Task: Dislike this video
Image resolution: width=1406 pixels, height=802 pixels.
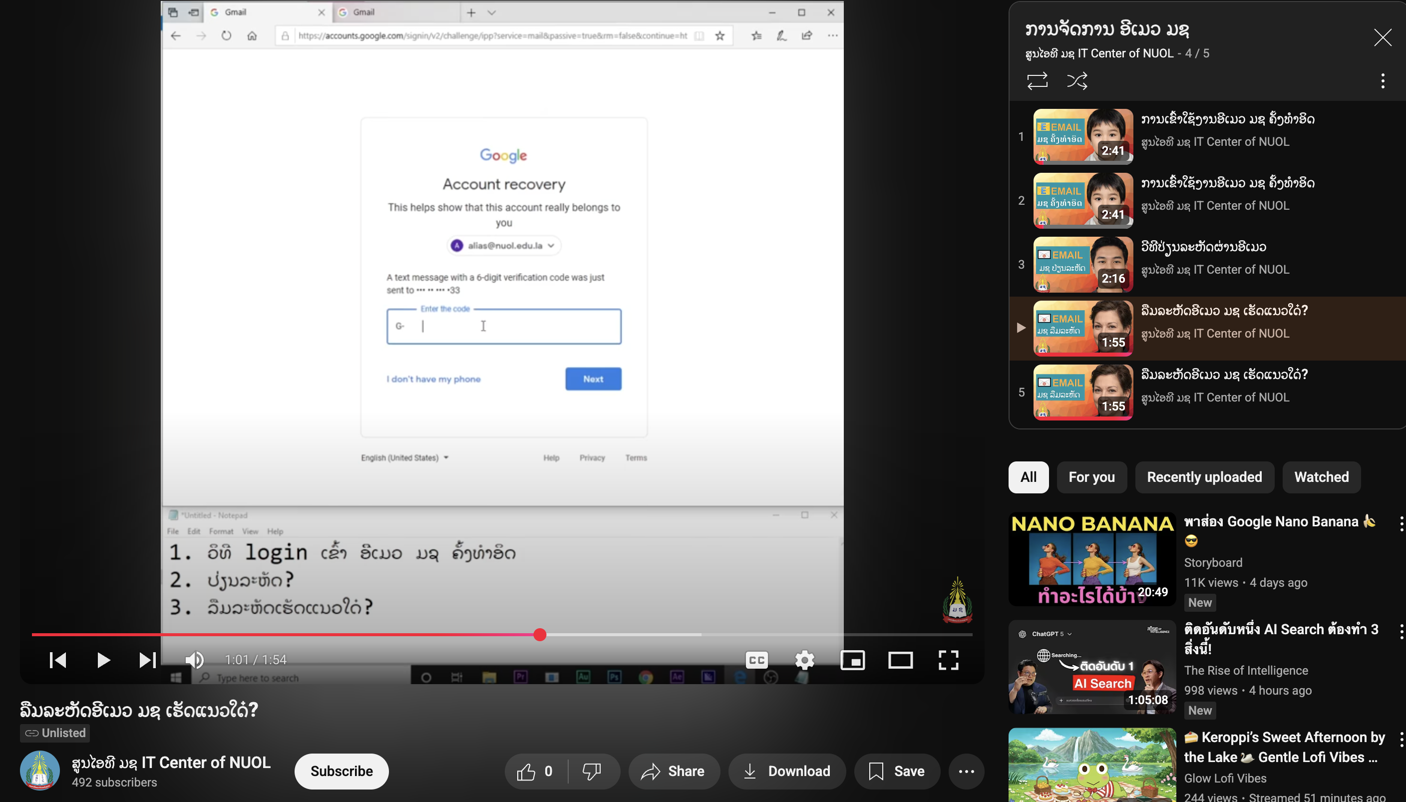Action: click(x=592, y=771)
